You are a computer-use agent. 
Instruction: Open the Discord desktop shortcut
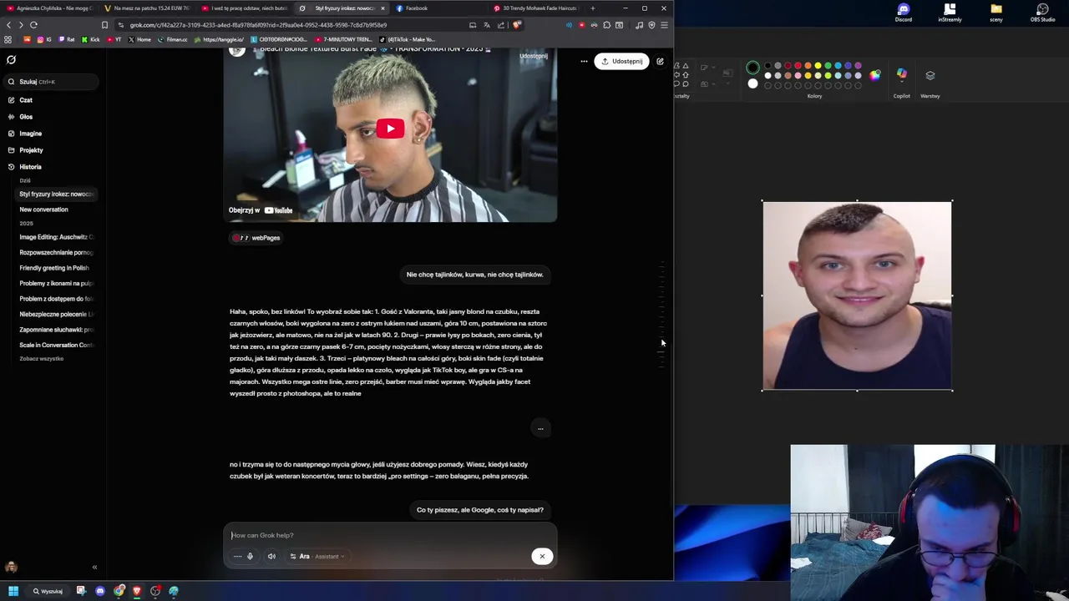[904, 13]
